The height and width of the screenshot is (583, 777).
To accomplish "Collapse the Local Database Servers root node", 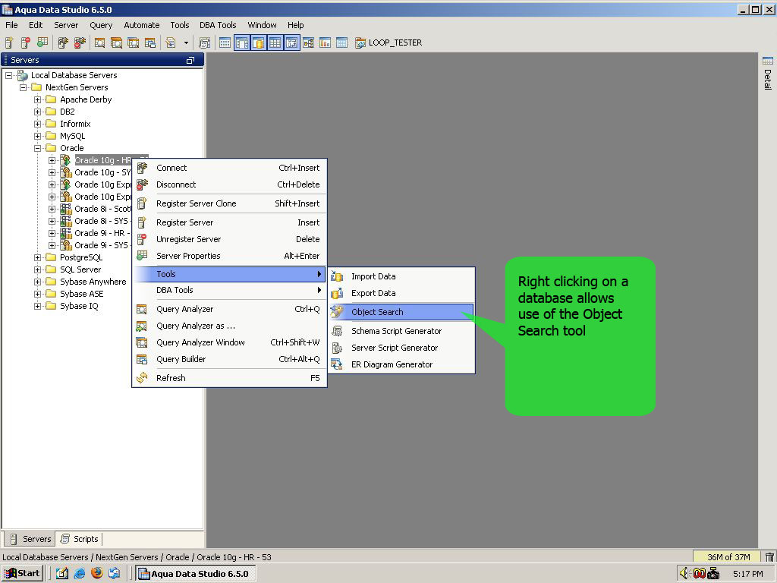I will tap(8, 75).
